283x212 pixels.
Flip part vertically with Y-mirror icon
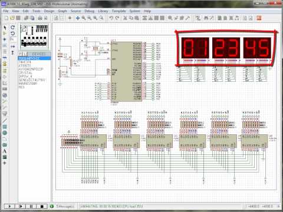(13, 52)
